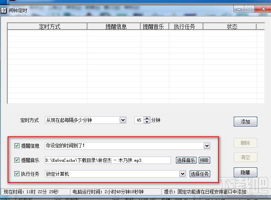The height and width of the screenshot is (200, 271).
Task: Click the 状态 column header
Action: point(230,27)
